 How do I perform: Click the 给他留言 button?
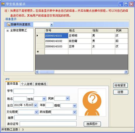[120, 85]
